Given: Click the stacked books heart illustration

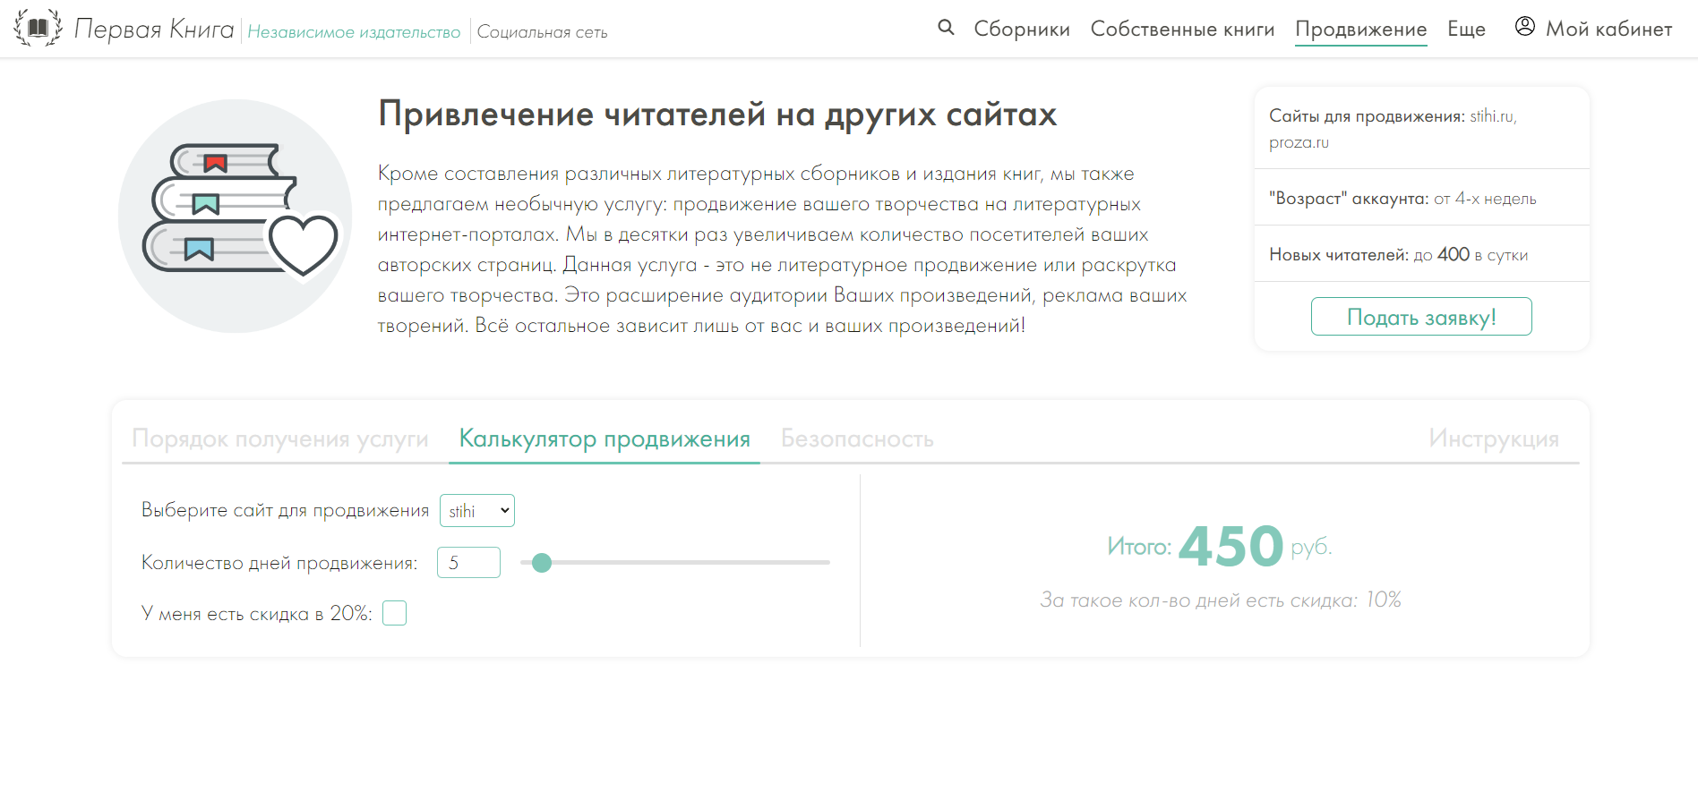Looking at the screenshot, I should click(236, 216).
